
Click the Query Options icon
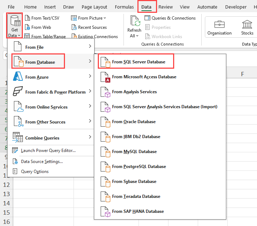[x=15, y=172]
